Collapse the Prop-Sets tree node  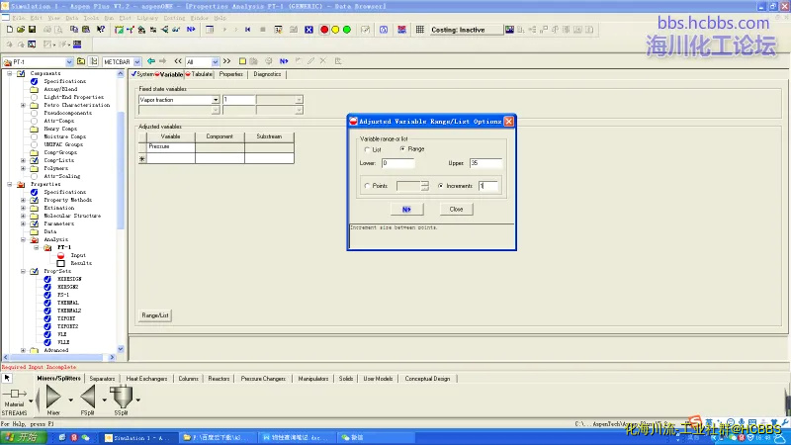23,271
